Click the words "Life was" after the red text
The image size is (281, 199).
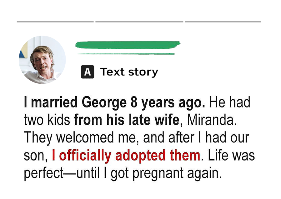[231, 155]
